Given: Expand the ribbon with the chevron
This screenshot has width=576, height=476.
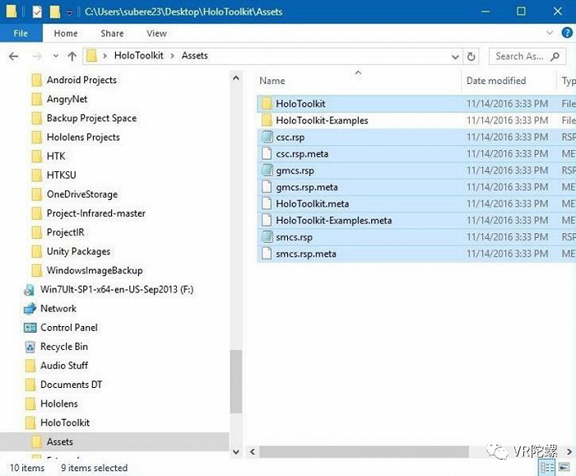Looking at the screenshot, I should point(549,34).
